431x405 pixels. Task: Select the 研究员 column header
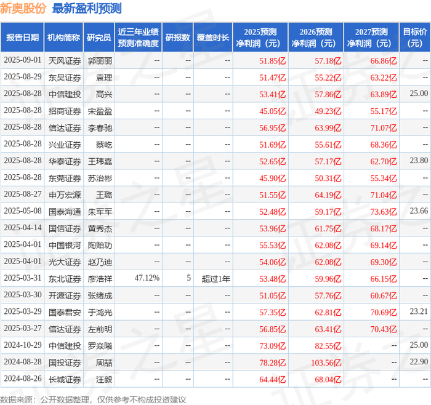99,38
